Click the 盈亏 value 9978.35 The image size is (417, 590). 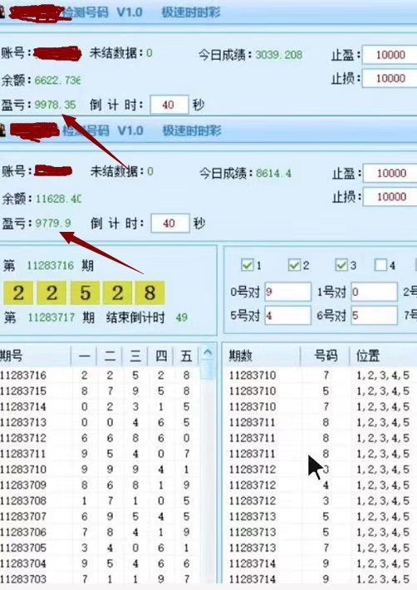(x=55, y=105)
